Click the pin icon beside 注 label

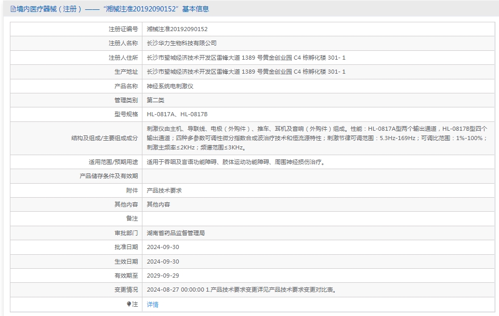point(129,304)
